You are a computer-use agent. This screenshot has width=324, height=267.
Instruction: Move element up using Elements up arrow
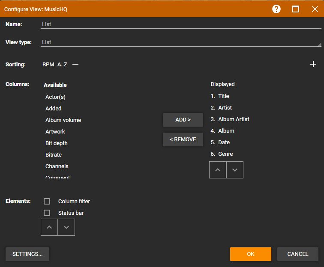49,227
